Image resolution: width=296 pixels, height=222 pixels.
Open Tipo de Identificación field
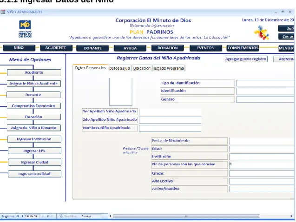265,83
